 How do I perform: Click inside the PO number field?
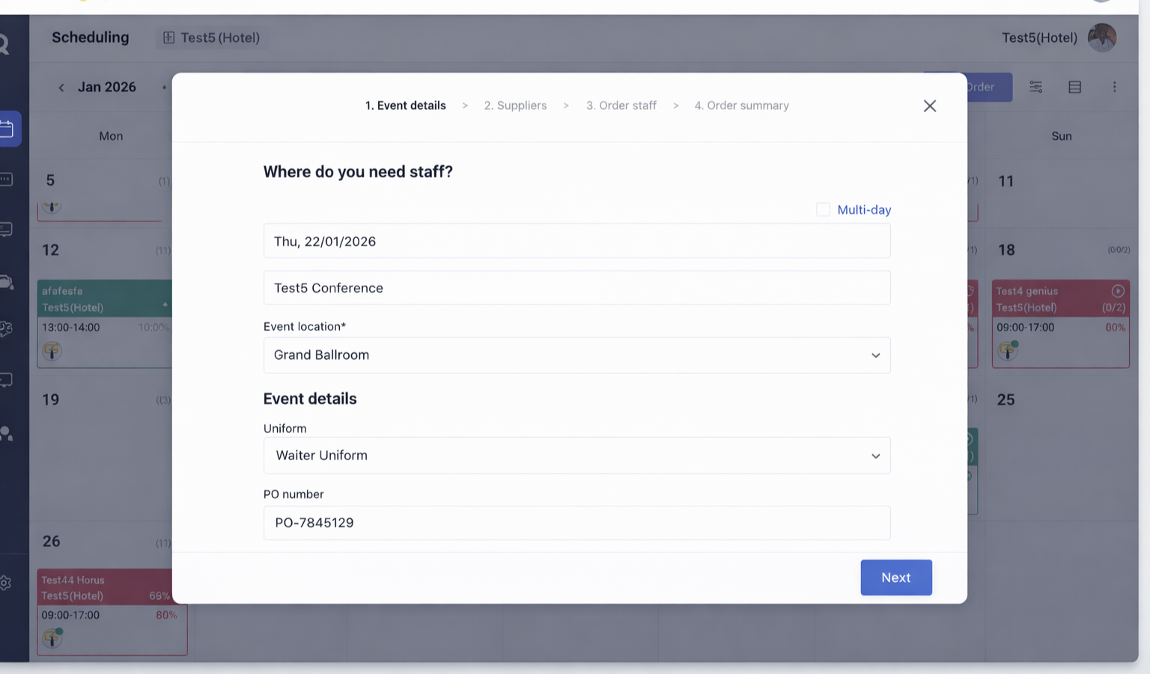tap(576, 523)
